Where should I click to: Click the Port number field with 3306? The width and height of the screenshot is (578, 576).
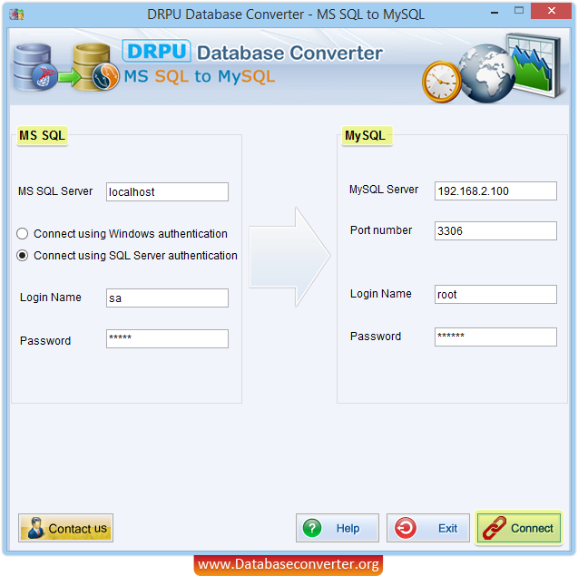[x=495, y=230]
